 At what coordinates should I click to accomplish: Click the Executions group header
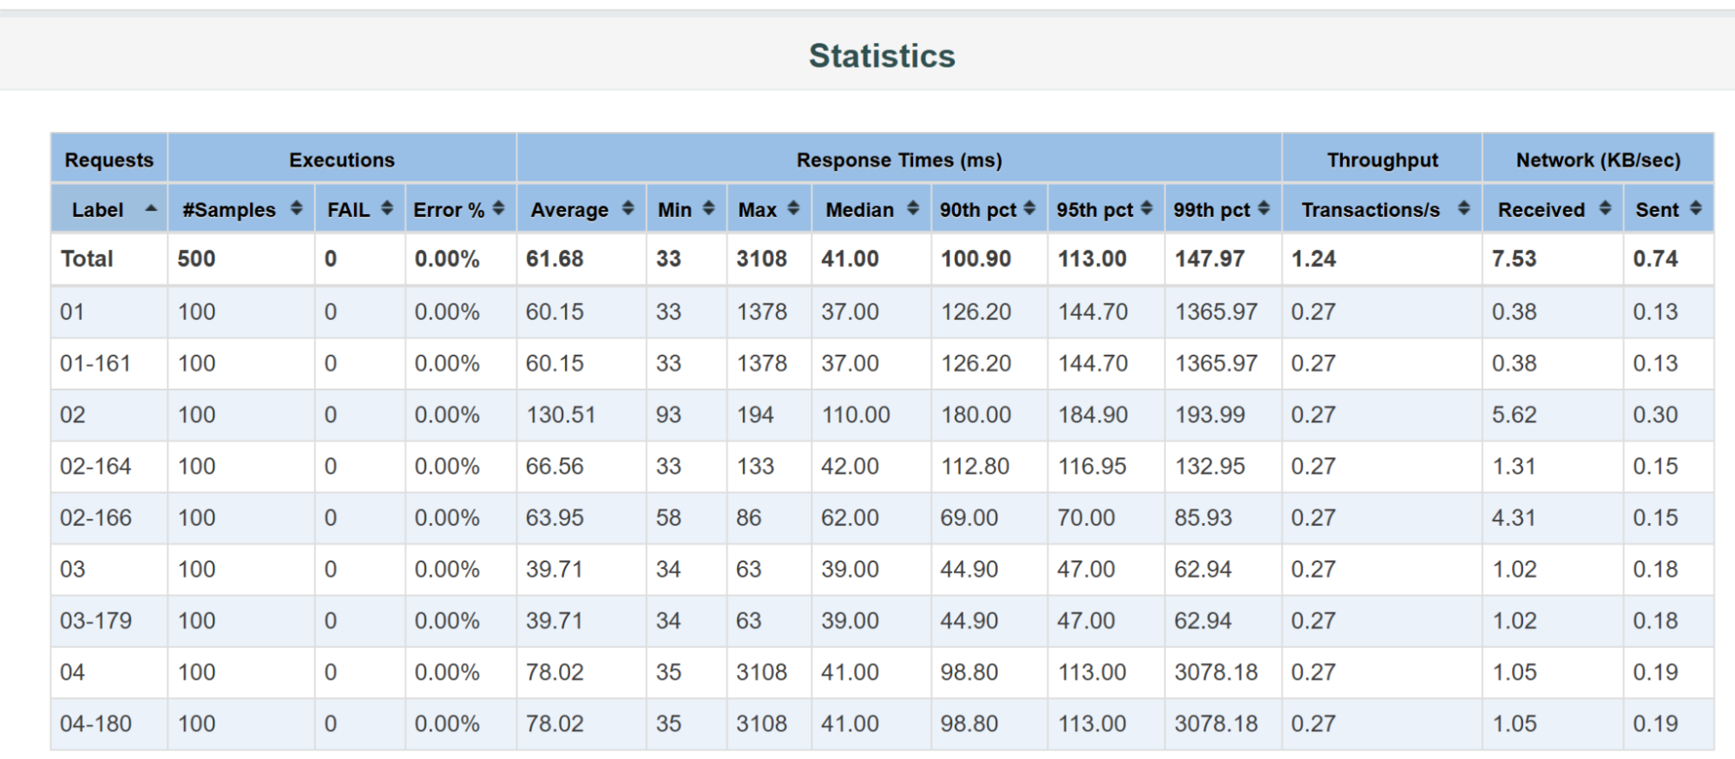(x=342, y=160)
